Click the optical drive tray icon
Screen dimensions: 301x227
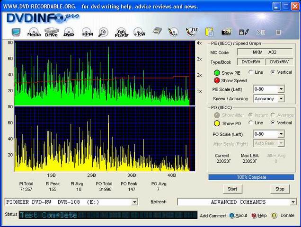click(157, 31)
